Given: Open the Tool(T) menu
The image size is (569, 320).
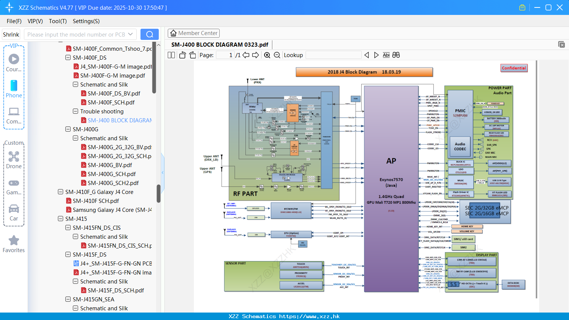Looking at the screenshot, I should [58, 21].
